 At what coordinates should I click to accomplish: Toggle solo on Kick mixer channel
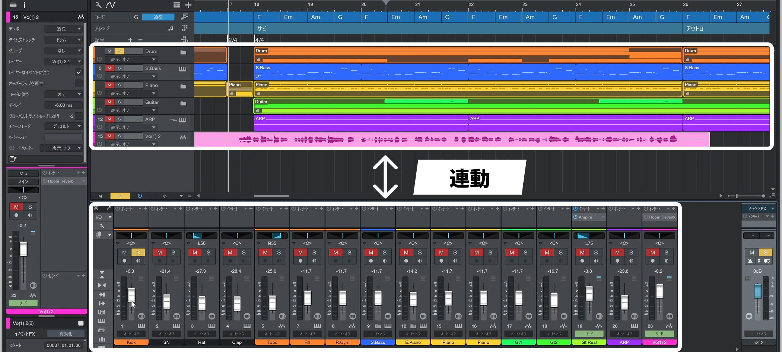(x=138, y=252)
